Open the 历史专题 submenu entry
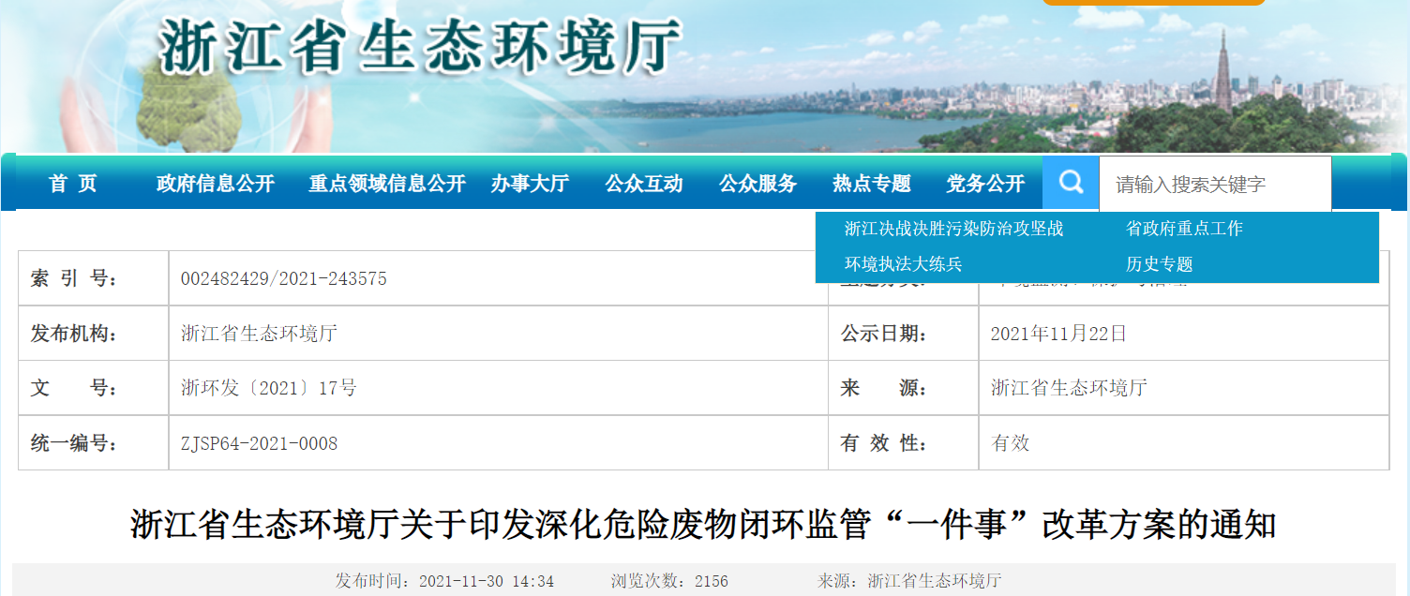The width and height of the screenshot is (1410, 596). tap(1159, 264)
